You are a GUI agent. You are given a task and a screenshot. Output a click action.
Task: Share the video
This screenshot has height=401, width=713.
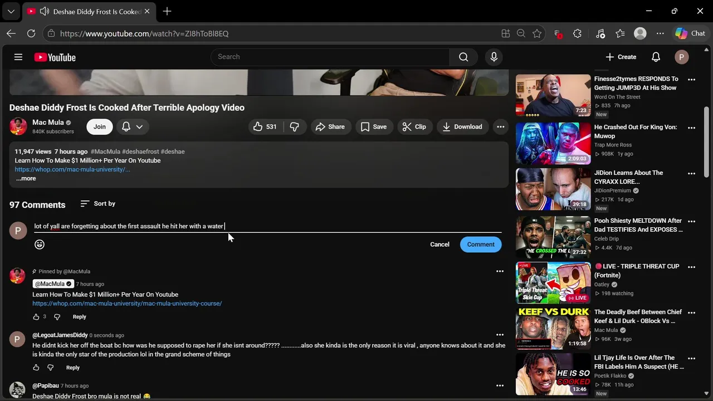pyautogui.click(x=331, y=126)
